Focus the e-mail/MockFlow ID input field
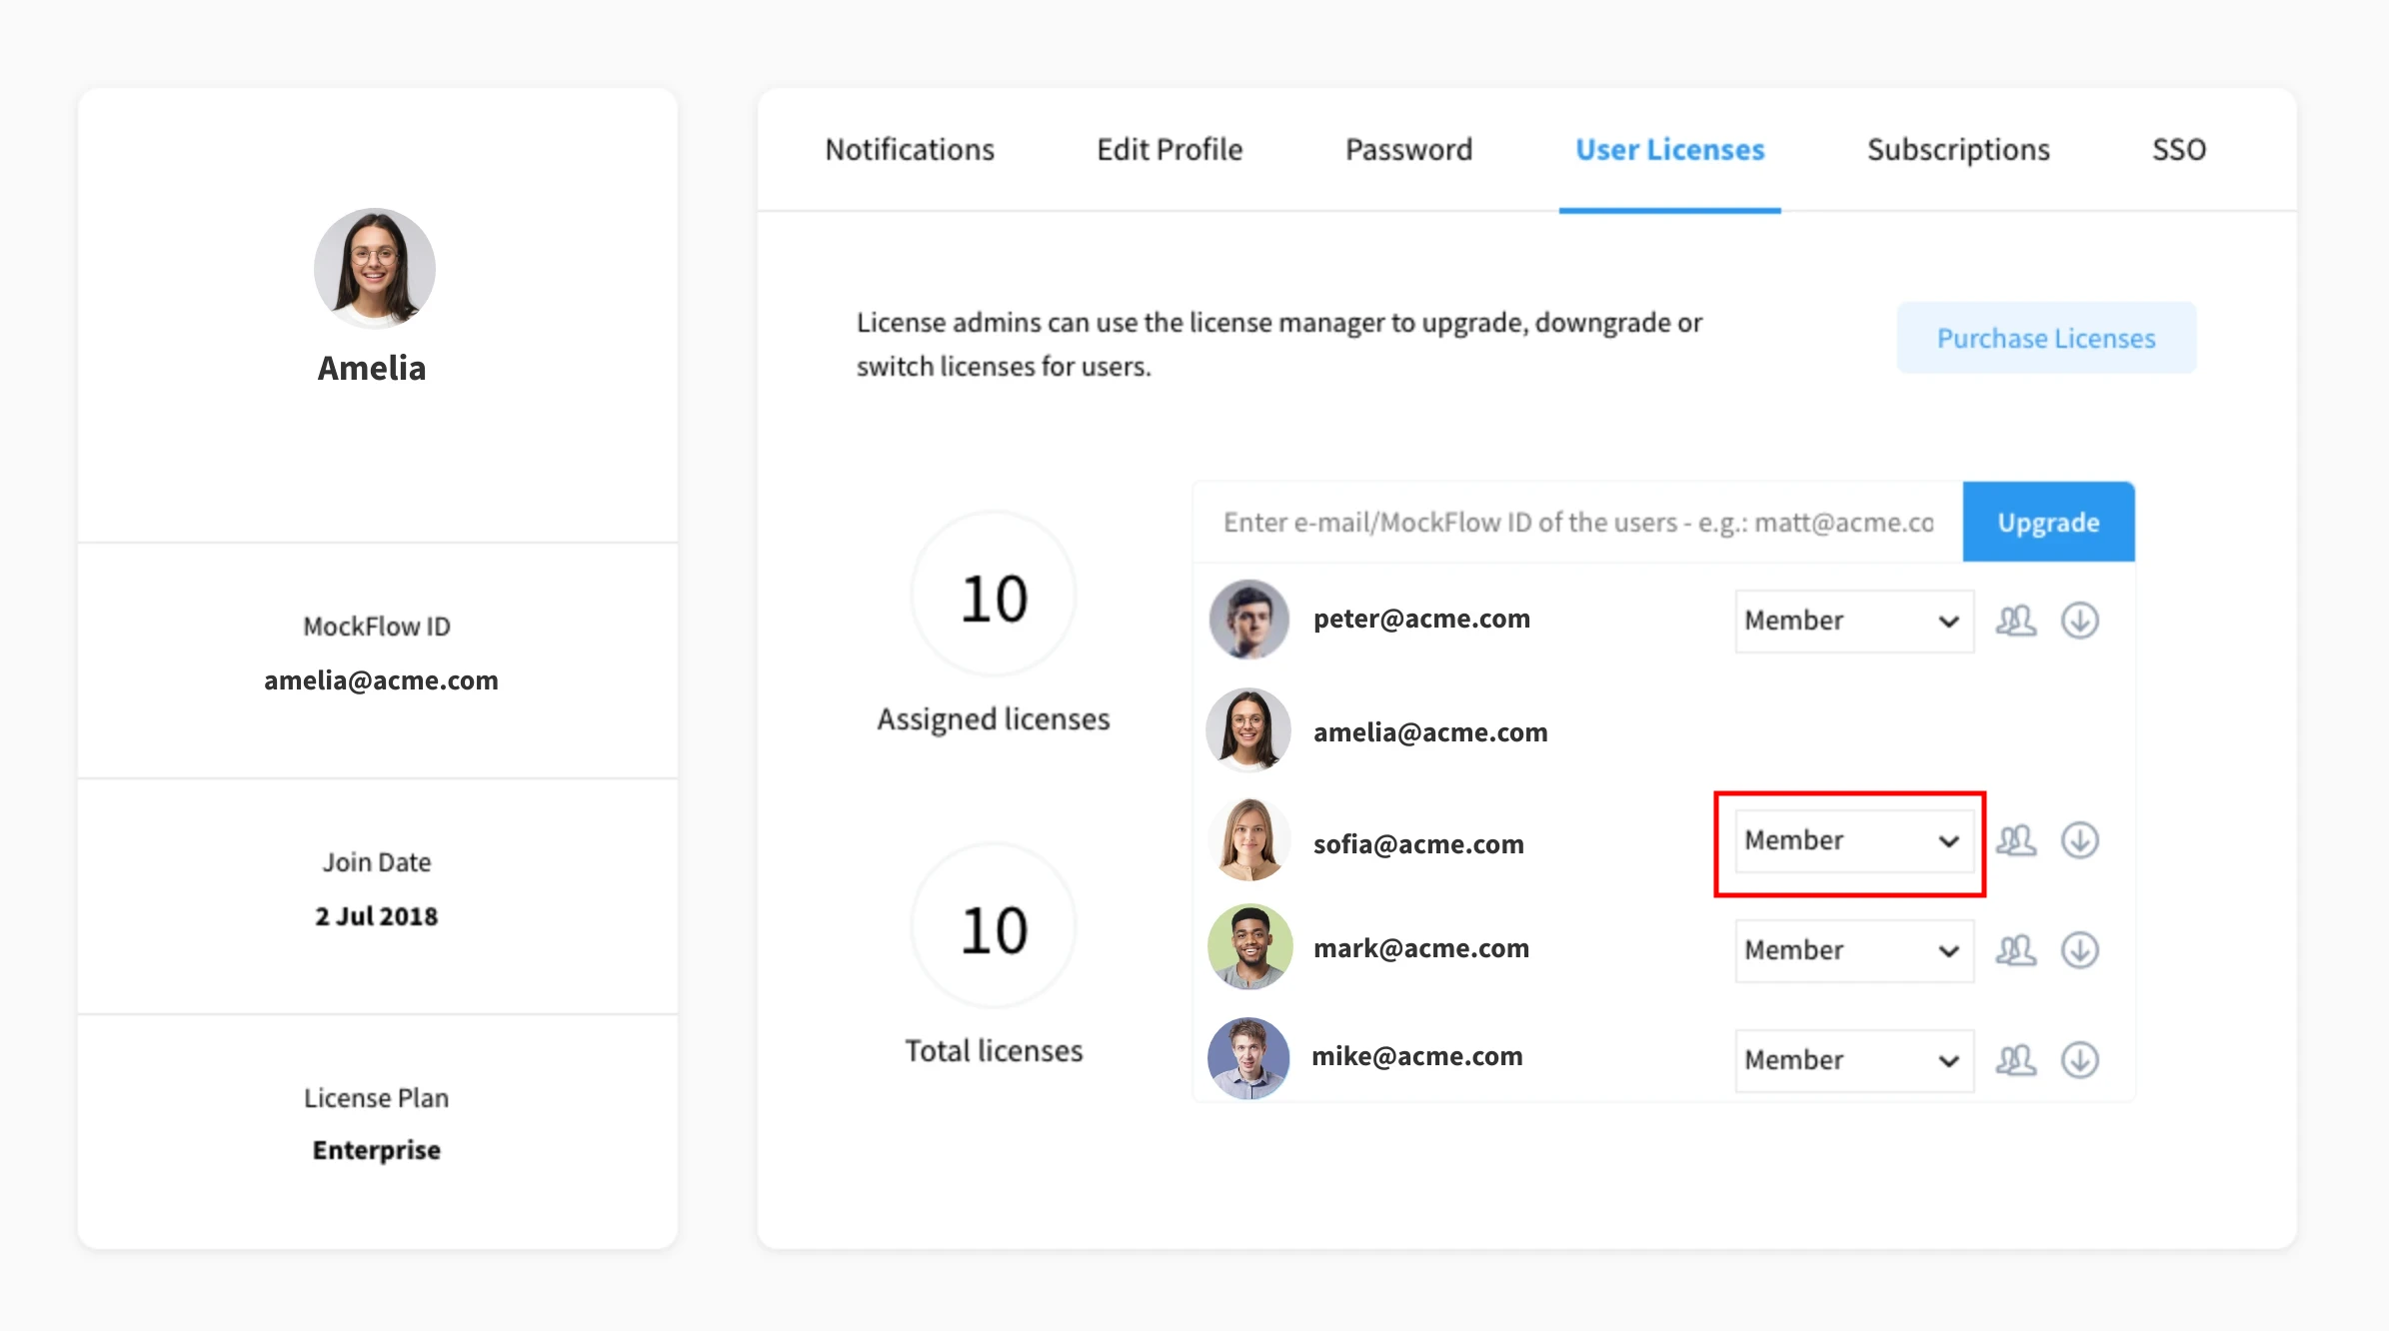 [x=1577, y=522]
